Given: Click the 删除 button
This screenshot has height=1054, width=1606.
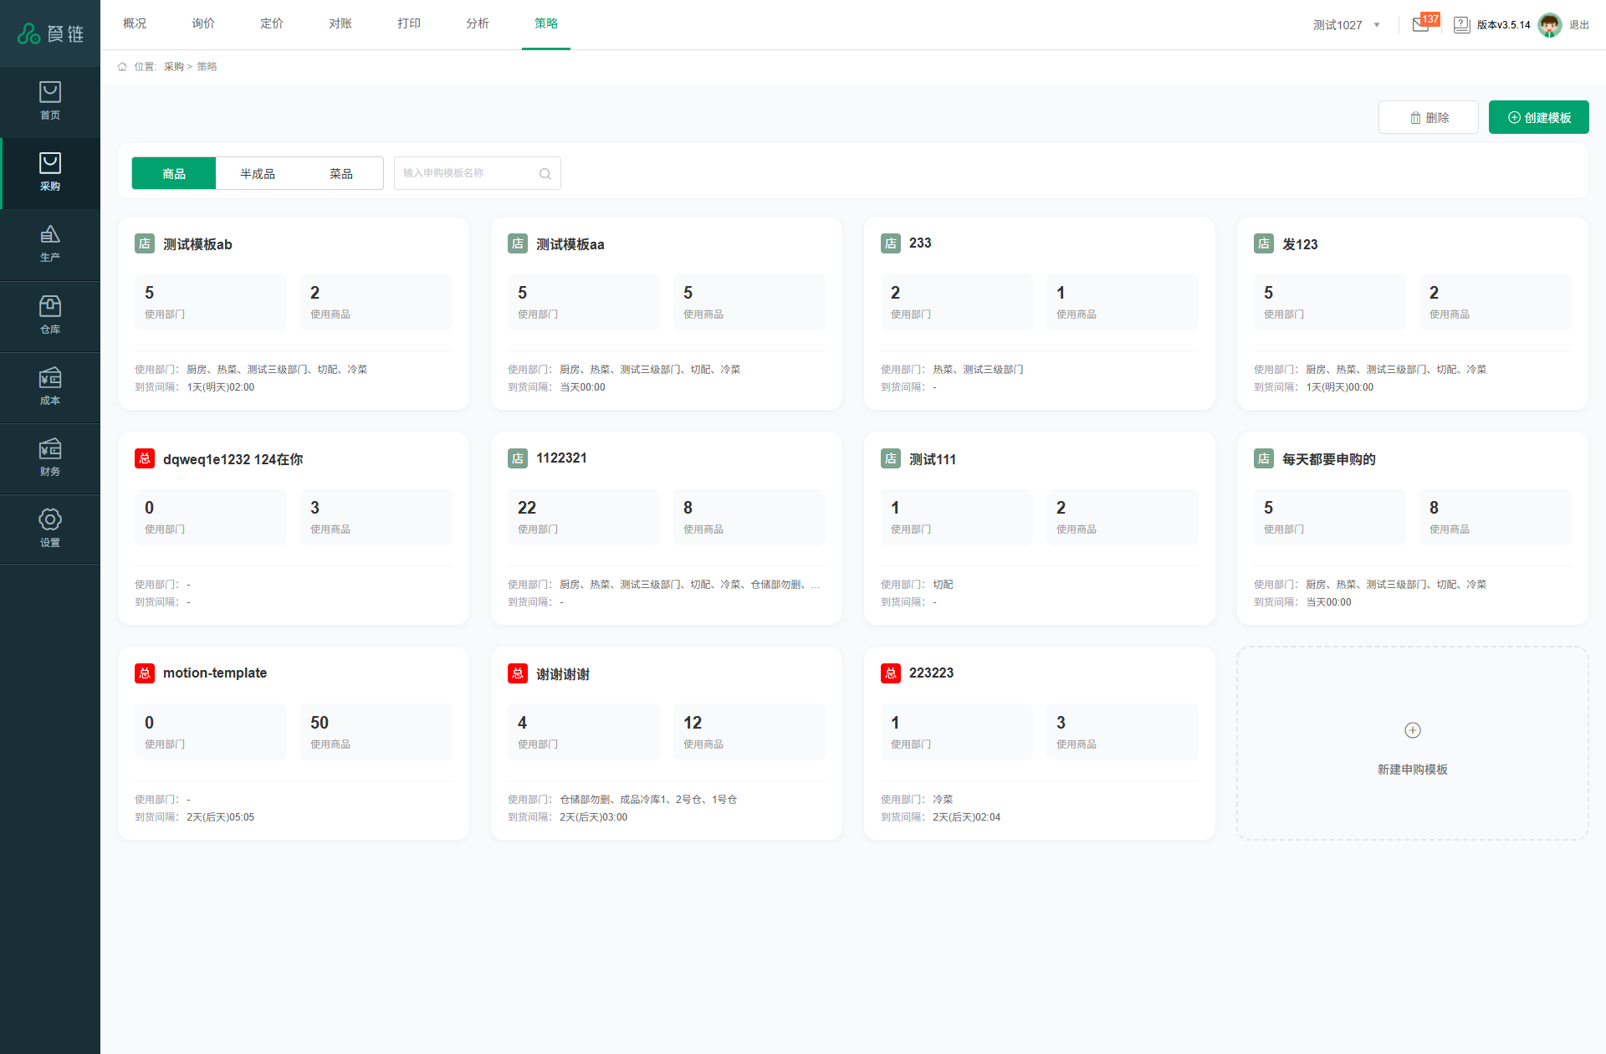Looking at the screenshot, I should coord(1428,118).
